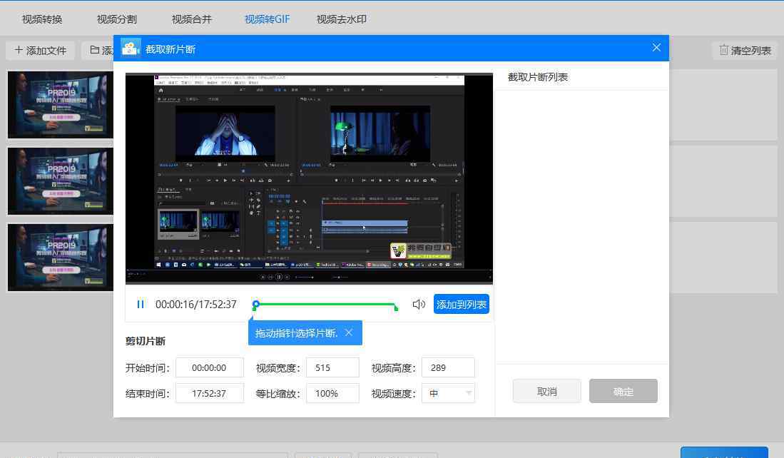
Task: Click the clear list trash icon
Action: [723, 51]
